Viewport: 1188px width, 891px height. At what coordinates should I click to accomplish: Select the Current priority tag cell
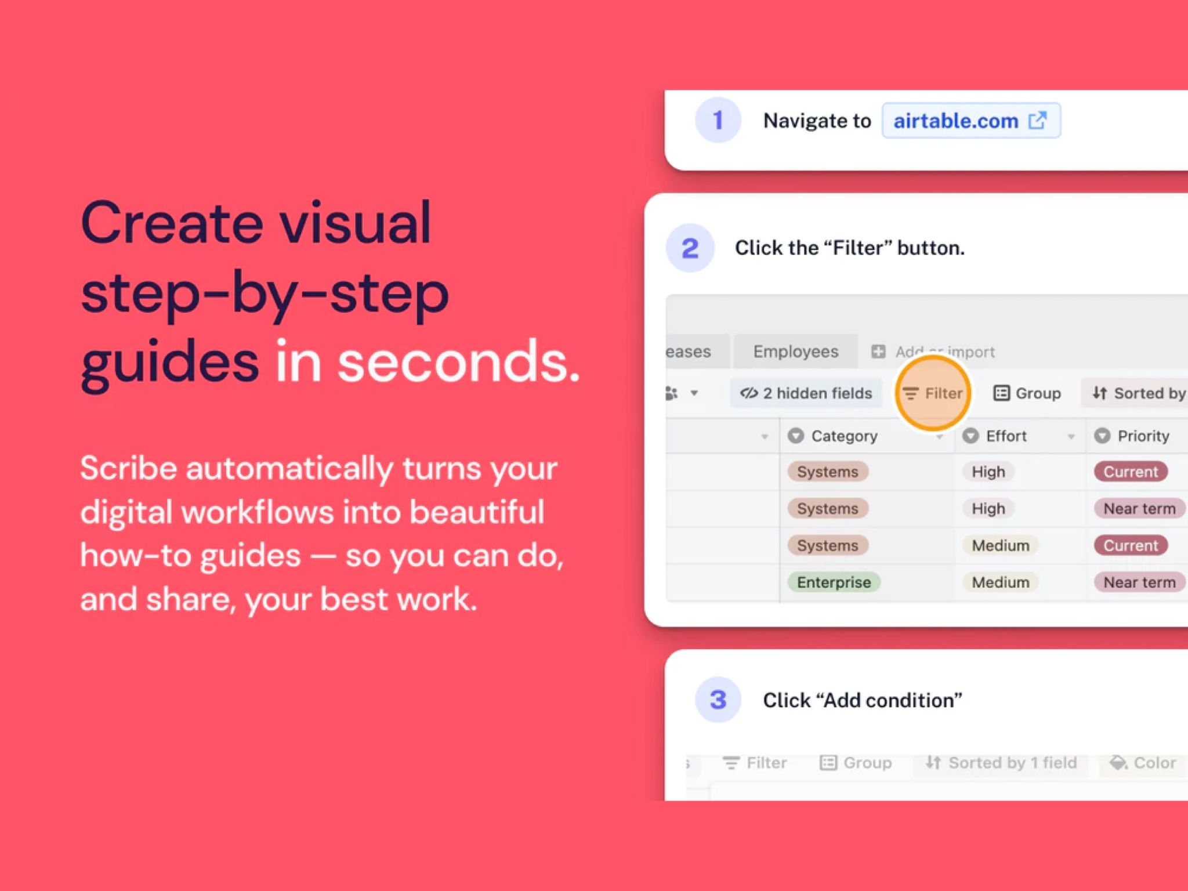tap(1130, 471)
